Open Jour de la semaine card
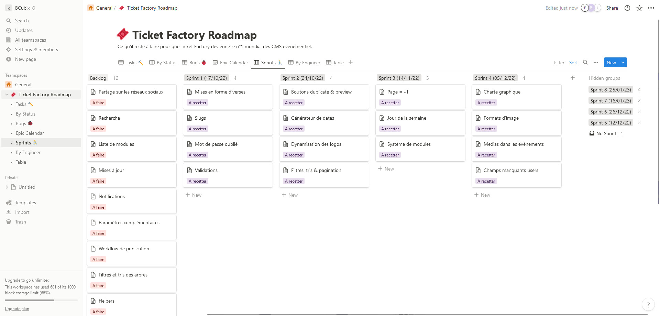The width and height of the screenshot is (660, 316). click(420, 123)
